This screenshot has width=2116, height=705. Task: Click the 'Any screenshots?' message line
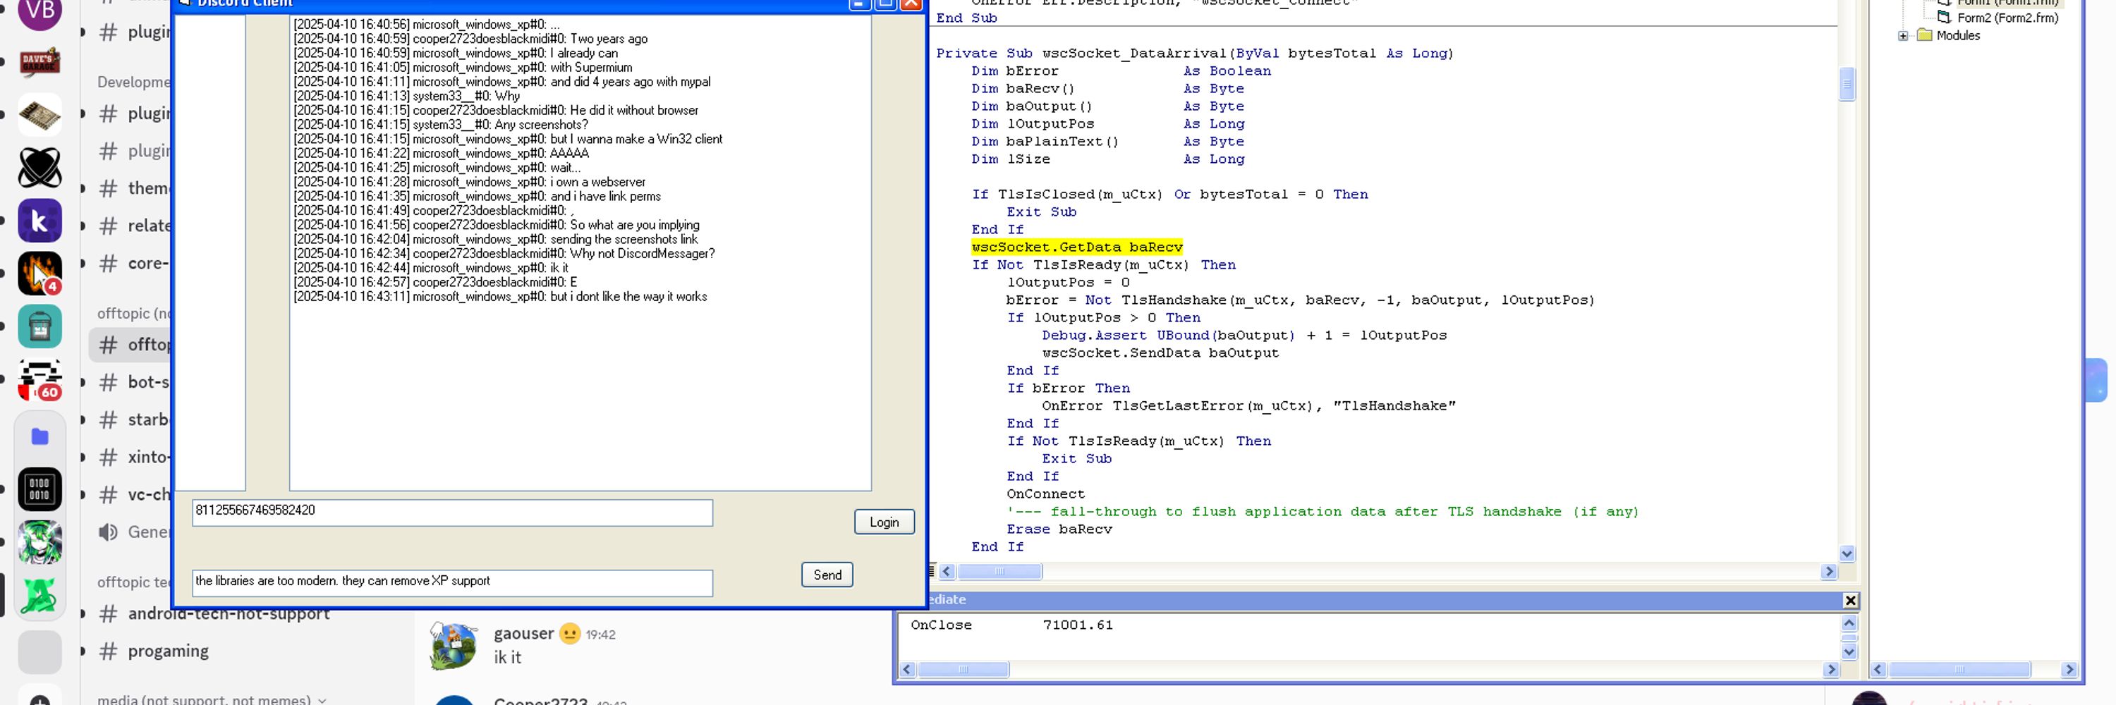point(441,125)
